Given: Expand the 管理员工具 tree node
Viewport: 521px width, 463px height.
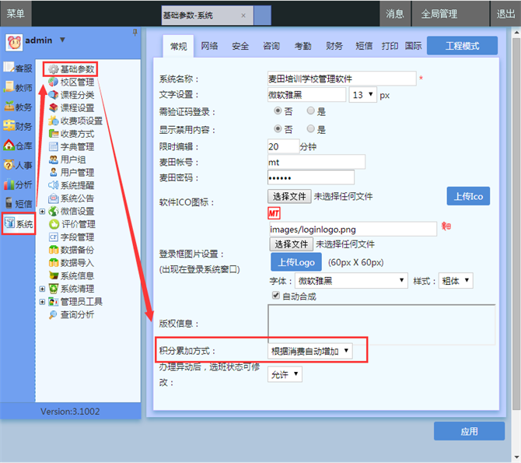Looking at the screenshot, I should tap(42, 302).
